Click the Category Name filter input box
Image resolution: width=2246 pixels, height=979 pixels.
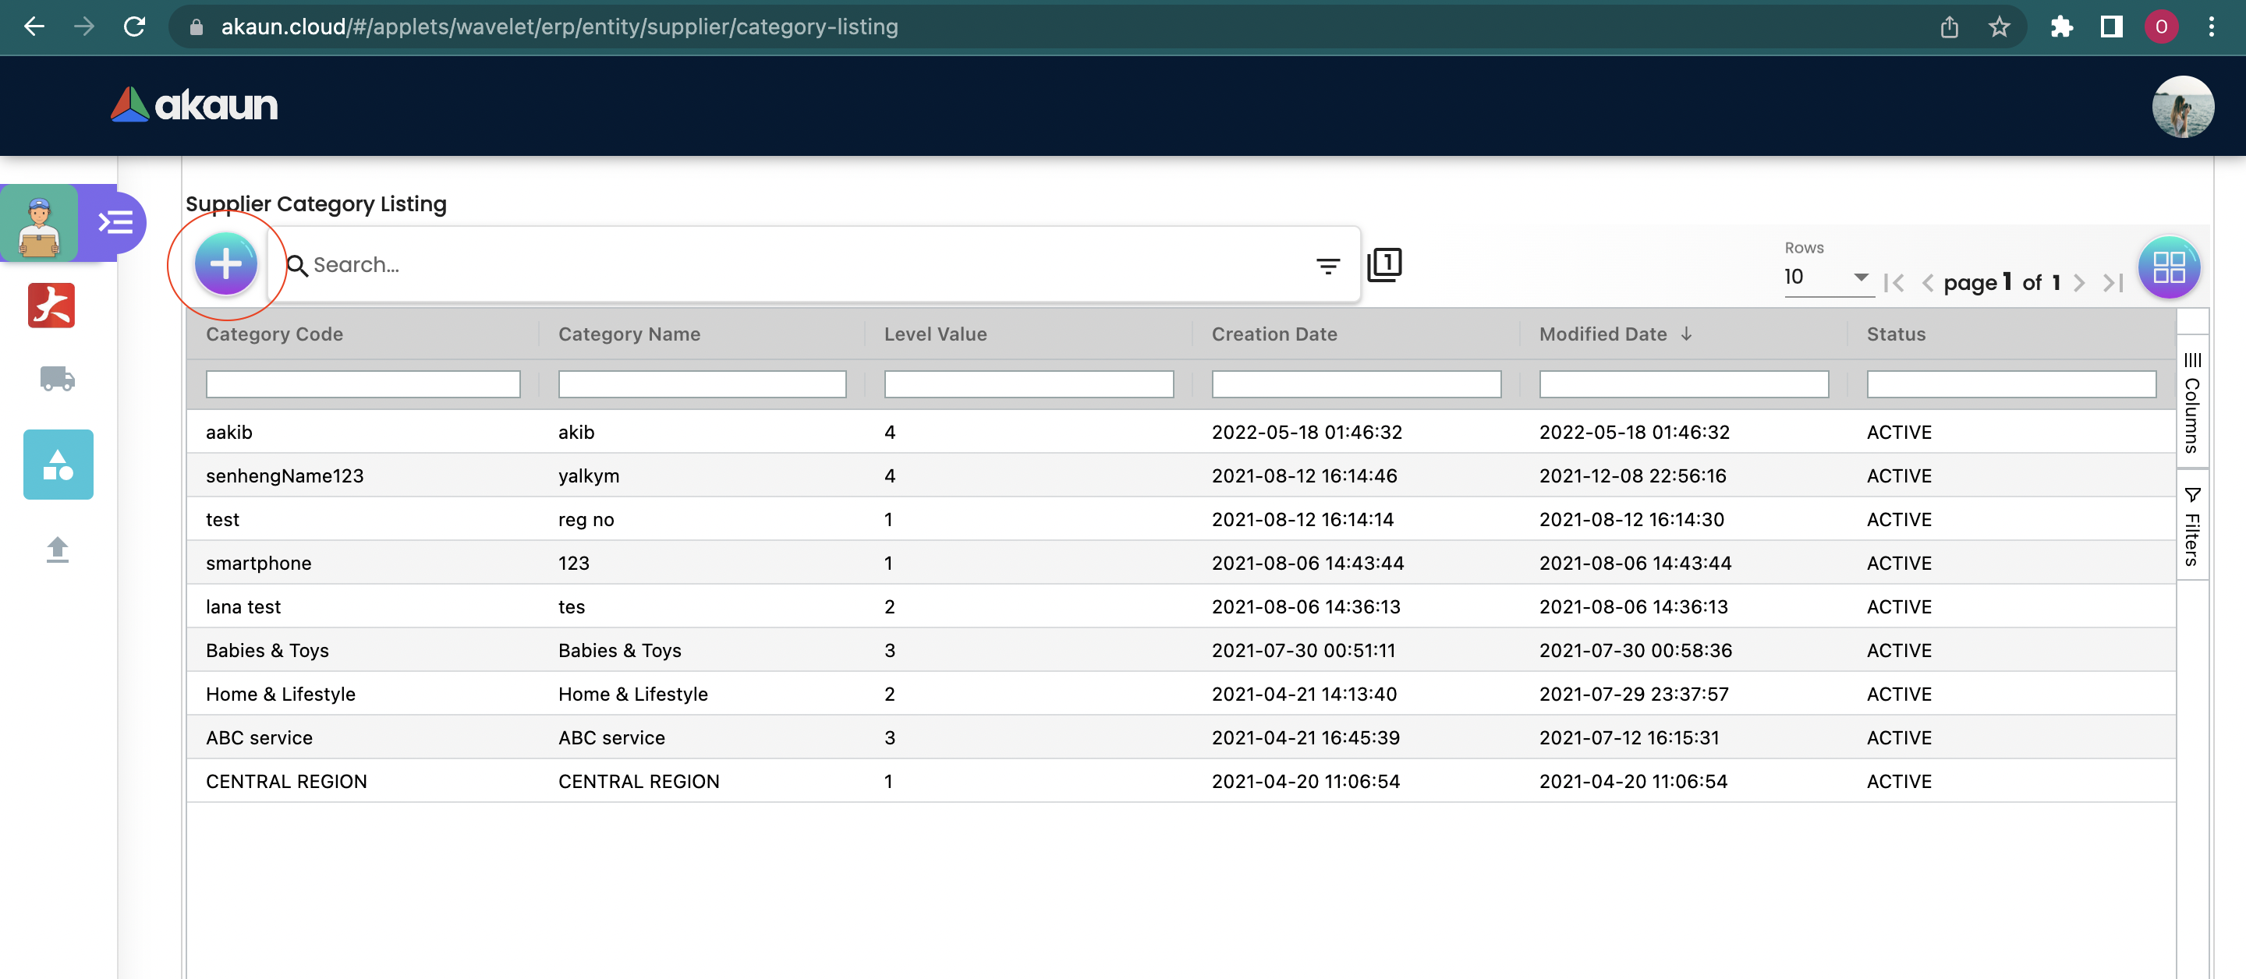702,384
